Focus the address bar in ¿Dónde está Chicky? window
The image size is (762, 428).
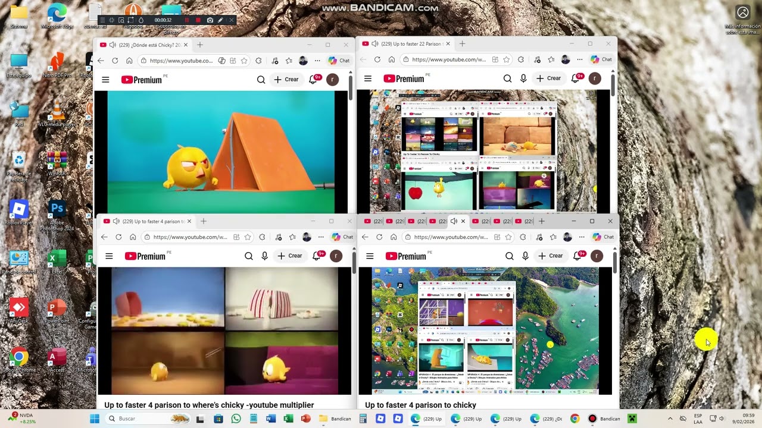click(x=181, y=61)
